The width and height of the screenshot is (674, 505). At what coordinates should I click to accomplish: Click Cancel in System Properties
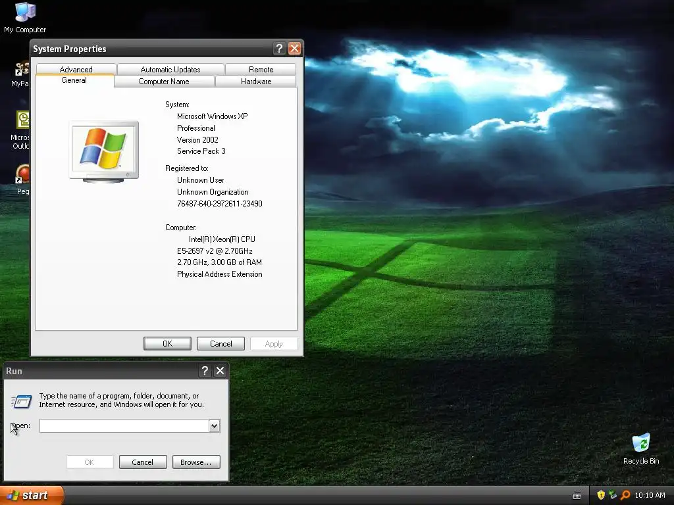pos(220,343)
